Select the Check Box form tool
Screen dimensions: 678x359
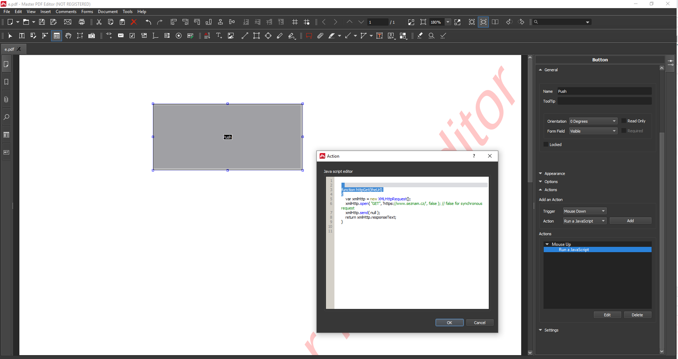coord(132,36)
